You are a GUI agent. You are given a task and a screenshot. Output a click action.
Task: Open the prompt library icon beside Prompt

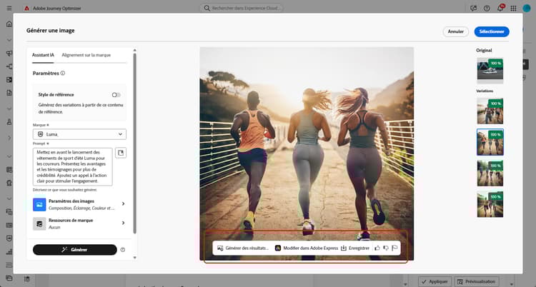click(x=121, y=153)
